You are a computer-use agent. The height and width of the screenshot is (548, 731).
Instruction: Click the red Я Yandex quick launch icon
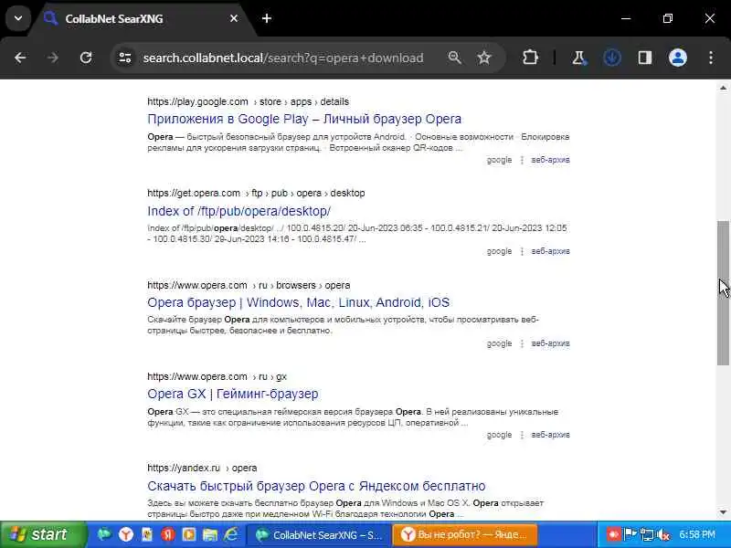point(168,534)
